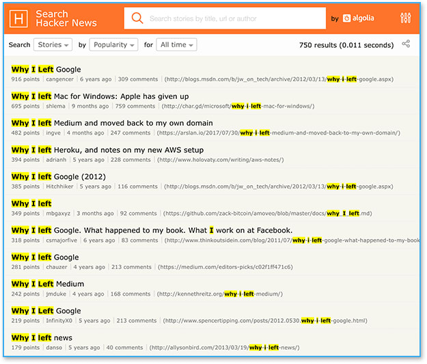The image size is (427, 364).
Task: Open the settings sliders icon
Action: 406,18
